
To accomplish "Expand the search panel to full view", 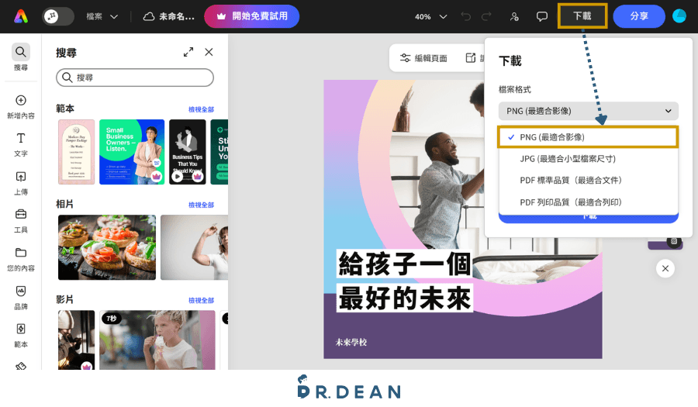I will (x=188, y=53).
